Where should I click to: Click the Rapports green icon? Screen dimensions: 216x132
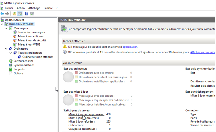click(x=11, y=69)
